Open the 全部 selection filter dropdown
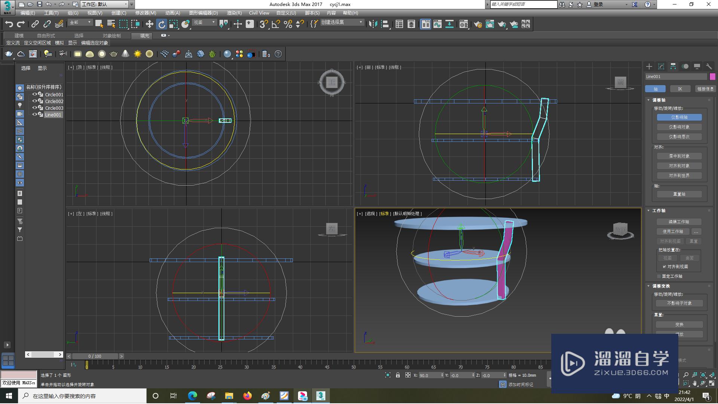The height and width of the screenshot is (404, 718). 80,22
